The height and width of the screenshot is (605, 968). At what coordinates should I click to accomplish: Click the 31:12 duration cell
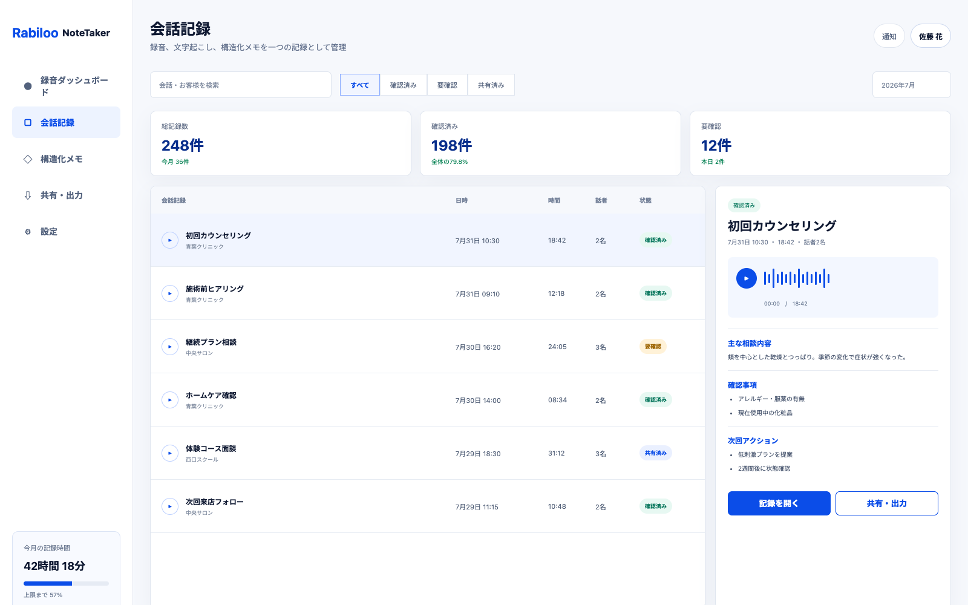(x=557, y=453)
